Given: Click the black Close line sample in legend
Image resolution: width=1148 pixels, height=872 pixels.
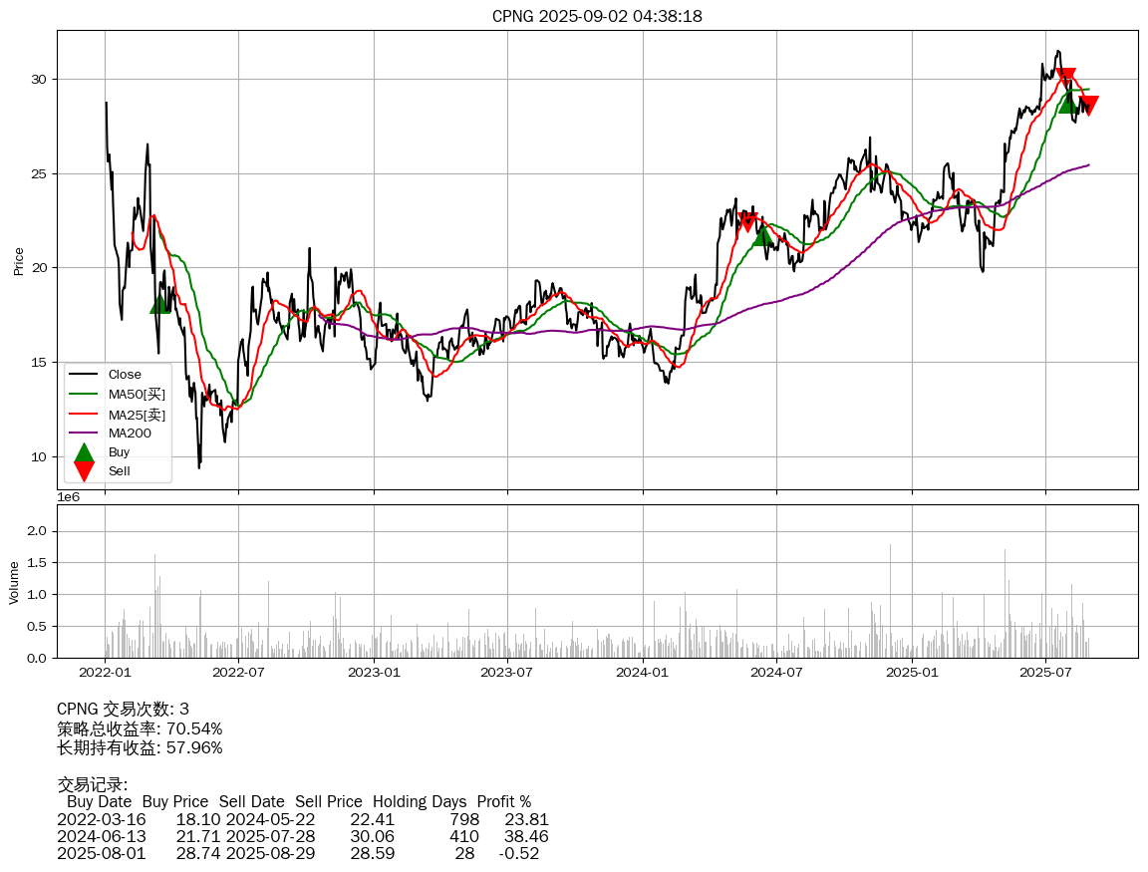Looking at the screenshot, I should [85, 375].
